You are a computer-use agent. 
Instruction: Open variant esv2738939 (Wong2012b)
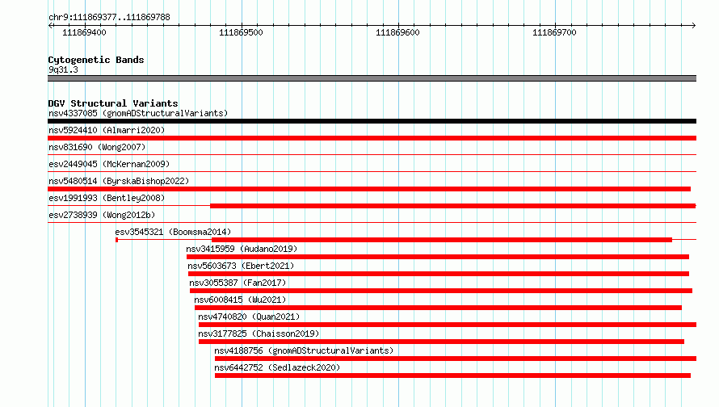click(102, 215)
